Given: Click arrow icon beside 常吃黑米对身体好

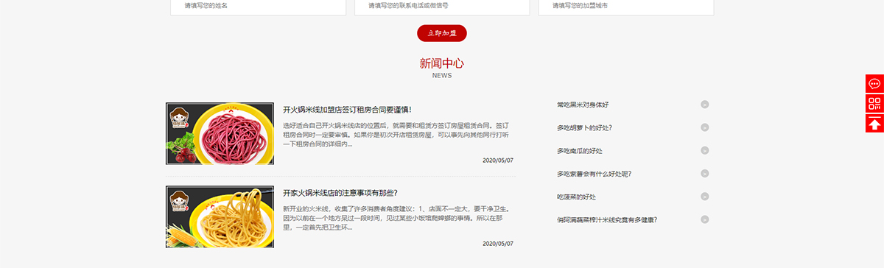Looking at the screenshot, I should click(705, 105).
